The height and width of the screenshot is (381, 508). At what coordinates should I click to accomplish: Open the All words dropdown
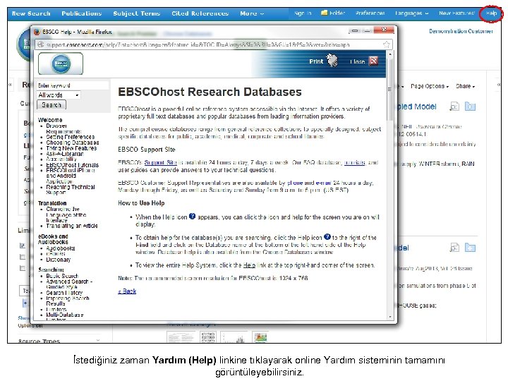[59, 95]
